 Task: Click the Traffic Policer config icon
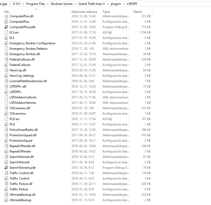pos(6,189)
